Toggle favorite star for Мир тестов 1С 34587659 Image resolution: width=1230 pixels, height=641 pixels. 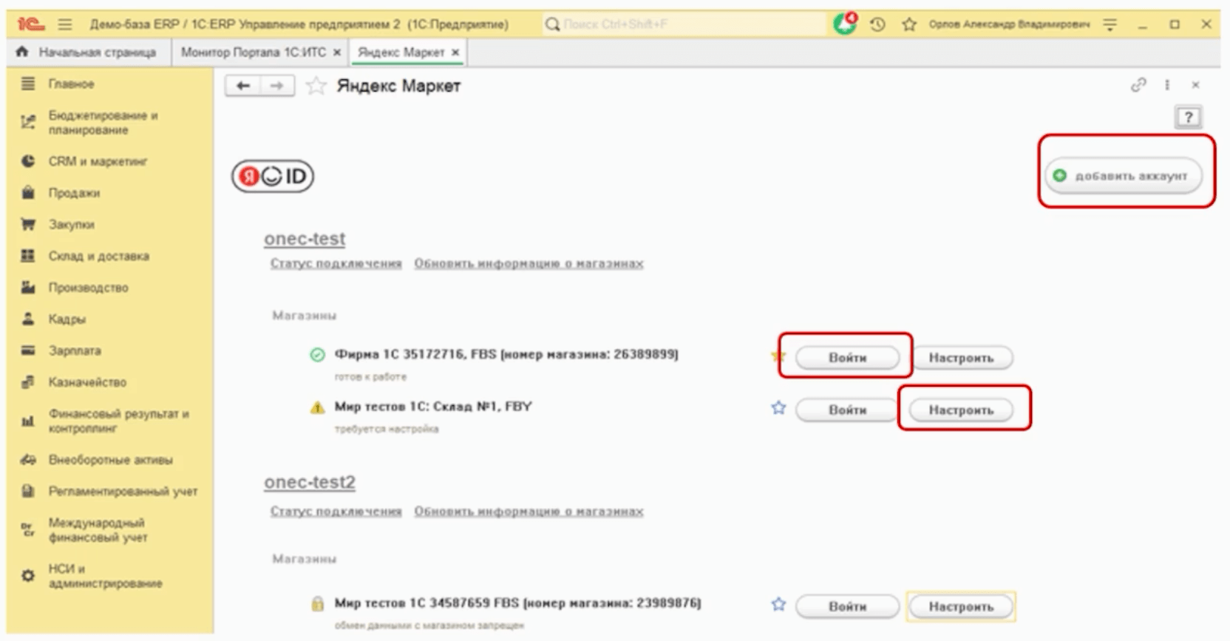pos(778,604)
